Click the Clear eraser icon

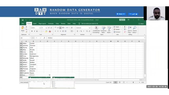pos(125,32)
